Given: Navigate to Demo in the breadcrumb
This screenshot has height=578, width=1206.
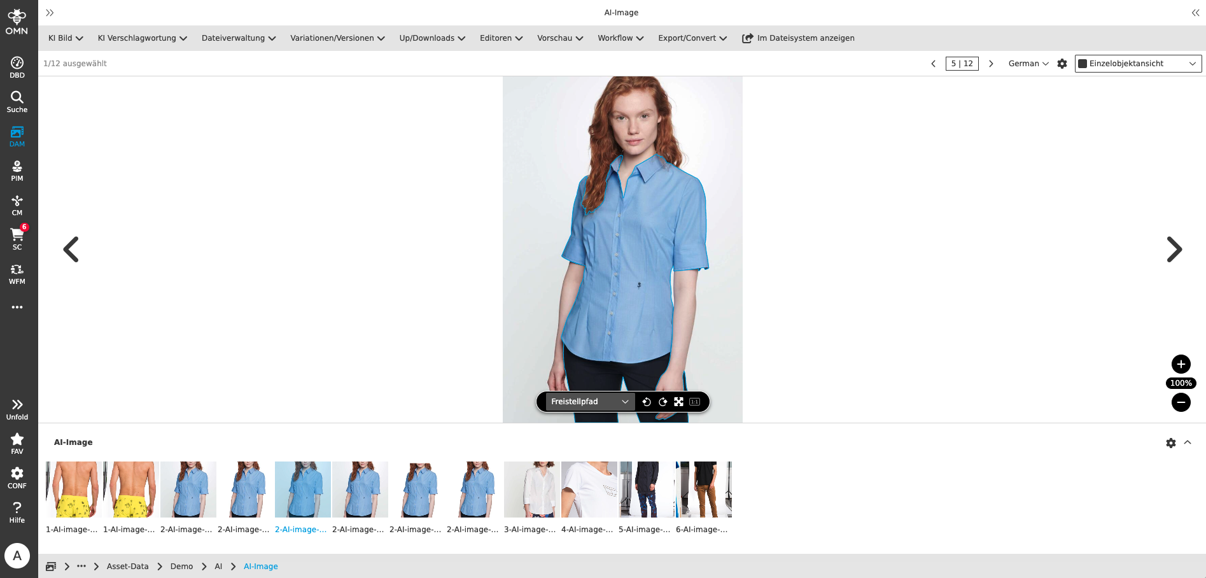Looking at the screenshot, I should click(x=181, y=566).
